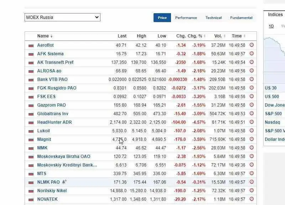The height and width of the screenshot is (205, 285).
Task: Click the clock icon in HeadHunter ADR row
Action: (252, 122)
